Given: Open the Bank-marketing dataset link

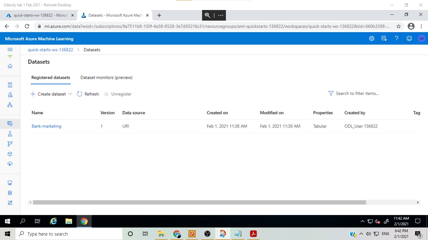Looking at the screenshot, I should tap(46, 126).
